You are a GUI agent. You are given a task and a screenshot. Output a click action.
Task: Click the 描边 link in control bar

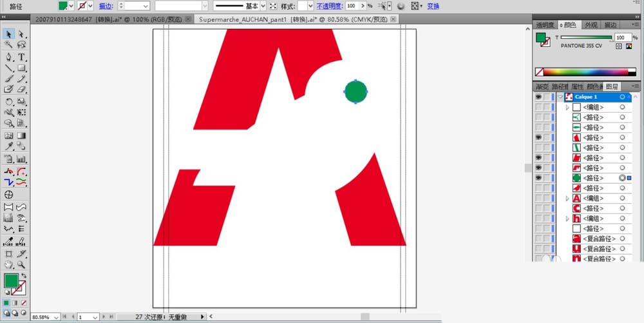(106, 6)
